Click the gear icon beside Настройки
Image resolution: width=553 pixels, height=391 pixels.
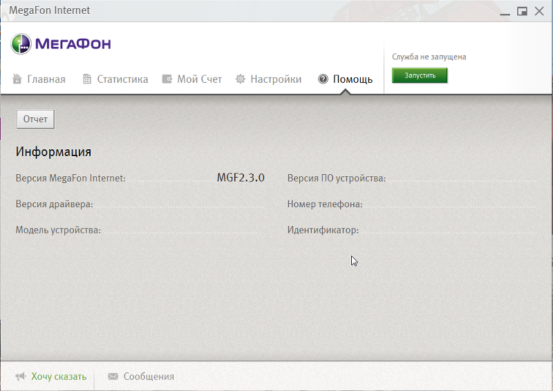coord(240,79)
